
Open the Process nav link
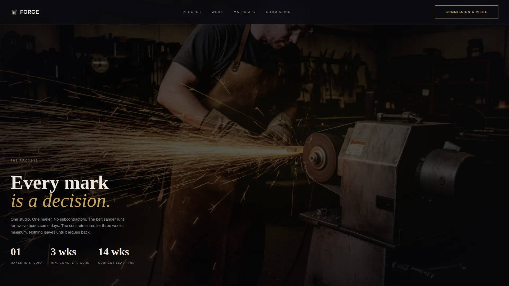click(x=192, y=12)
